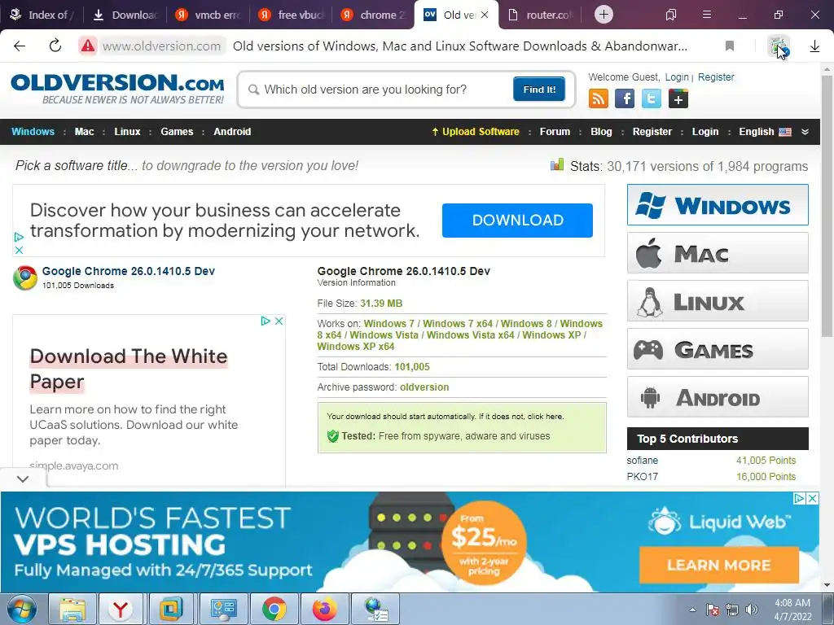Image resolution: width=834 pixels, height=625 pixels.
Task: Open the Games nav menu item
Action: point(177,132)
